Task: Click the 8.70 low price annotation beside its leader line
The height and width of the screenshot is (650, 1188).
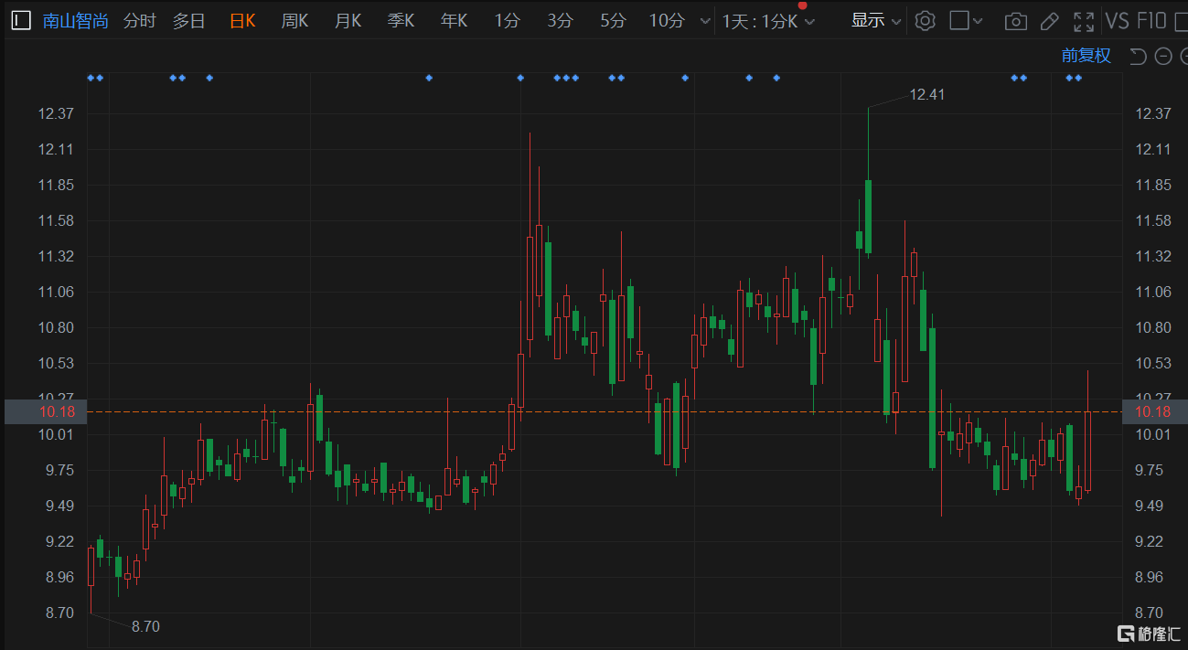Action: coord(145,626)
